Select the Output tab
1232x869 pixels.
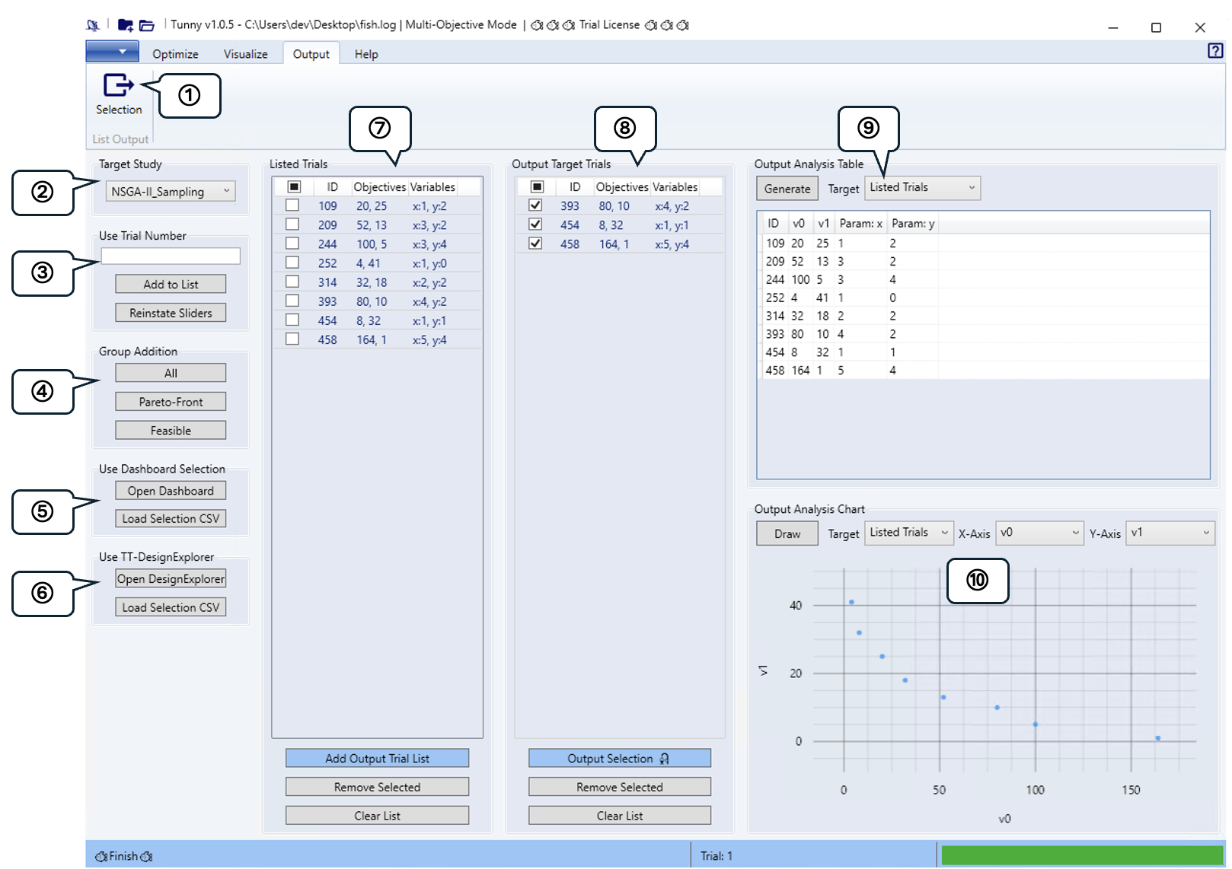pyautogui.click(x=311, y=54)
